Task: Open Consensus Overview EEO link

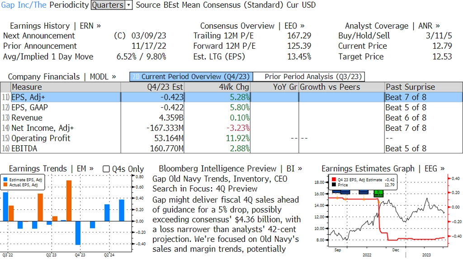Action: pos(252,26)
